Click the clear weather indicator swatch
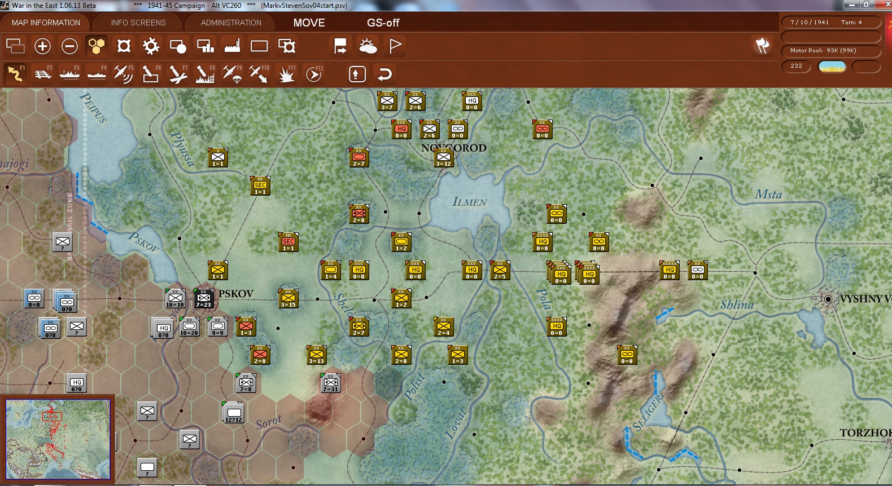The width and height of the screenshot is (892, 486). [x=832, y=67]
